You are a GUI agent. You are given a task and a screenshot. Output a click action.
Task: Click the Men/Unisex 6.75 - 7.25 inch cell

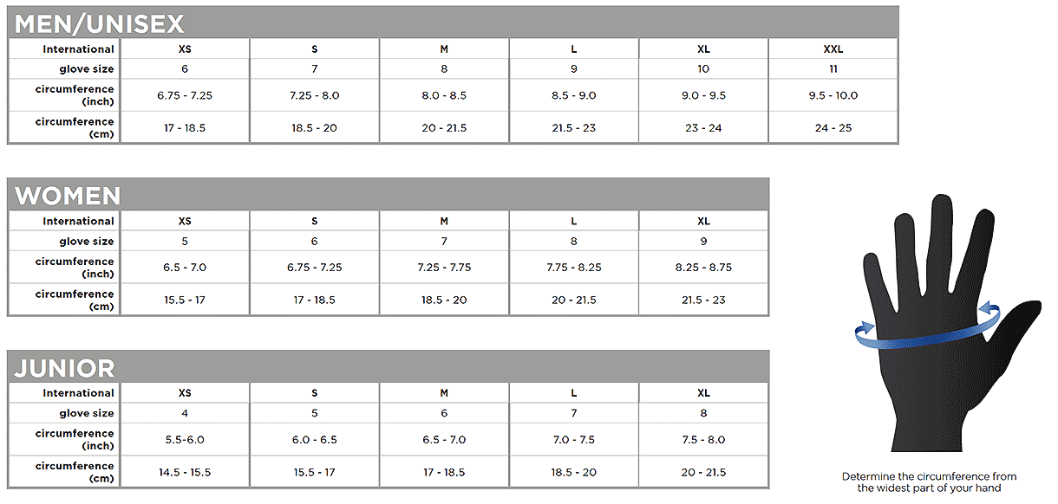[x=184, y=95]
